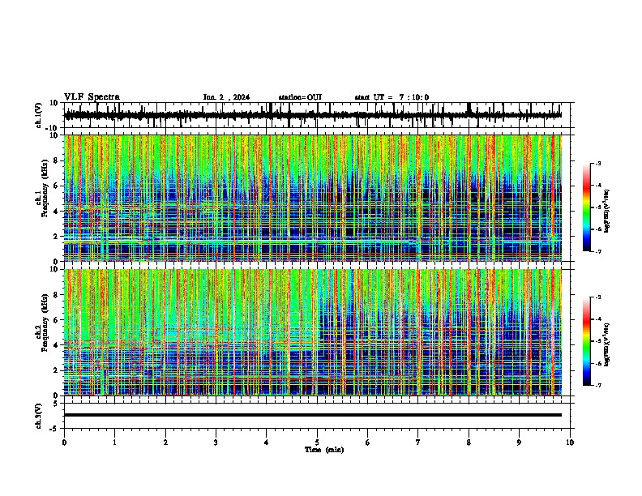
Task: Click the "VLF Spectra" plot title
Action: coord(92,97)
